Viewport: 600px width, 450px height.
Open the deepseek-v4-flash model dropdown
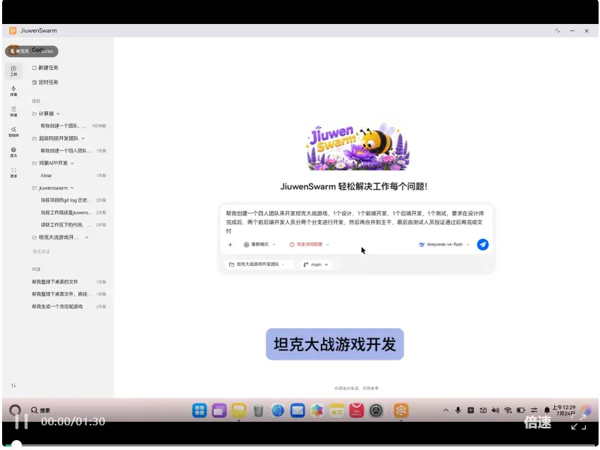tap(444, 245)
